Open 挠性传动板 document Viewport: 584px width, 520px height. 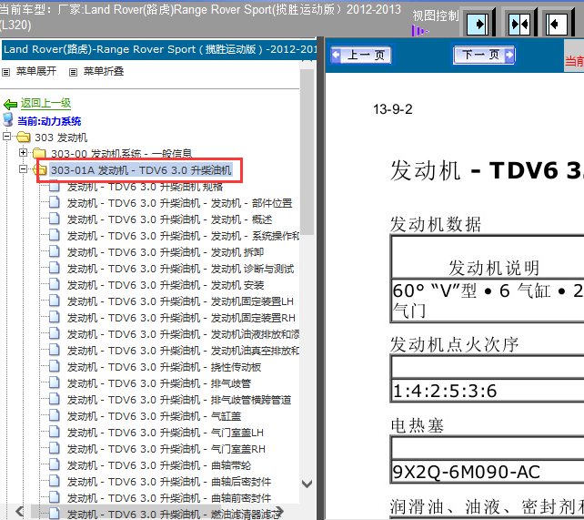point(164,367)
